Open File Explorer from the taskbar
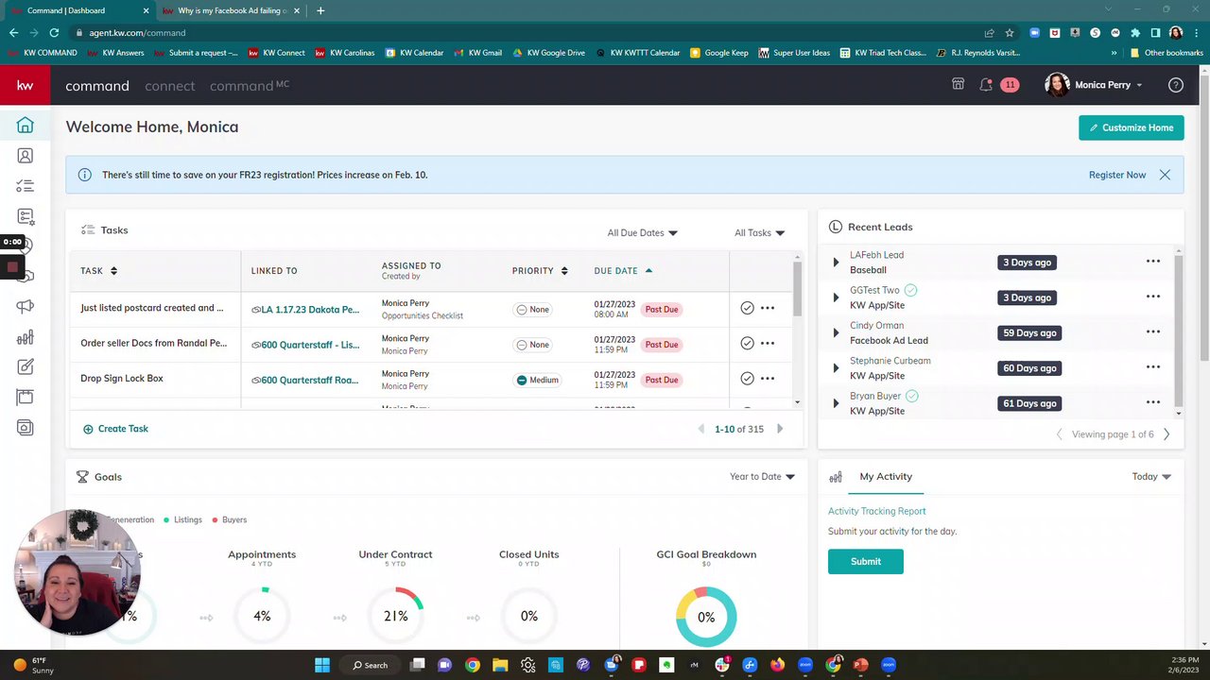The height and width of the screenshot is (680, 1210). pyautogui.click(x=500, y=665)
